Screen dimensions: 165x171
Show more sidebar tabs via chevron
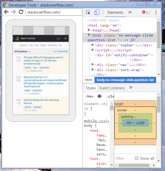pyautogui.click(x=131, y=87)
